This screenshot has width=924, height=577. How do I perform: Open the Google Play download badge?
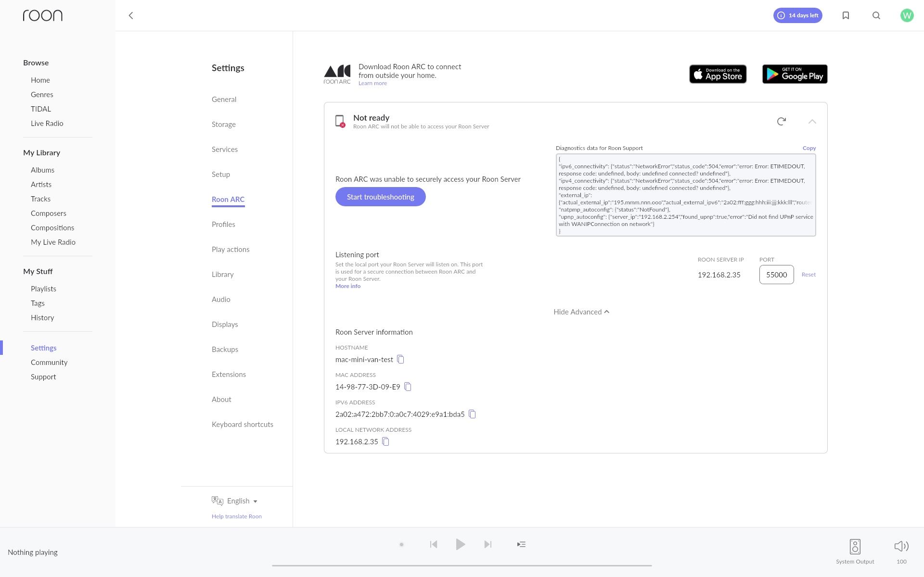point(795,74)
